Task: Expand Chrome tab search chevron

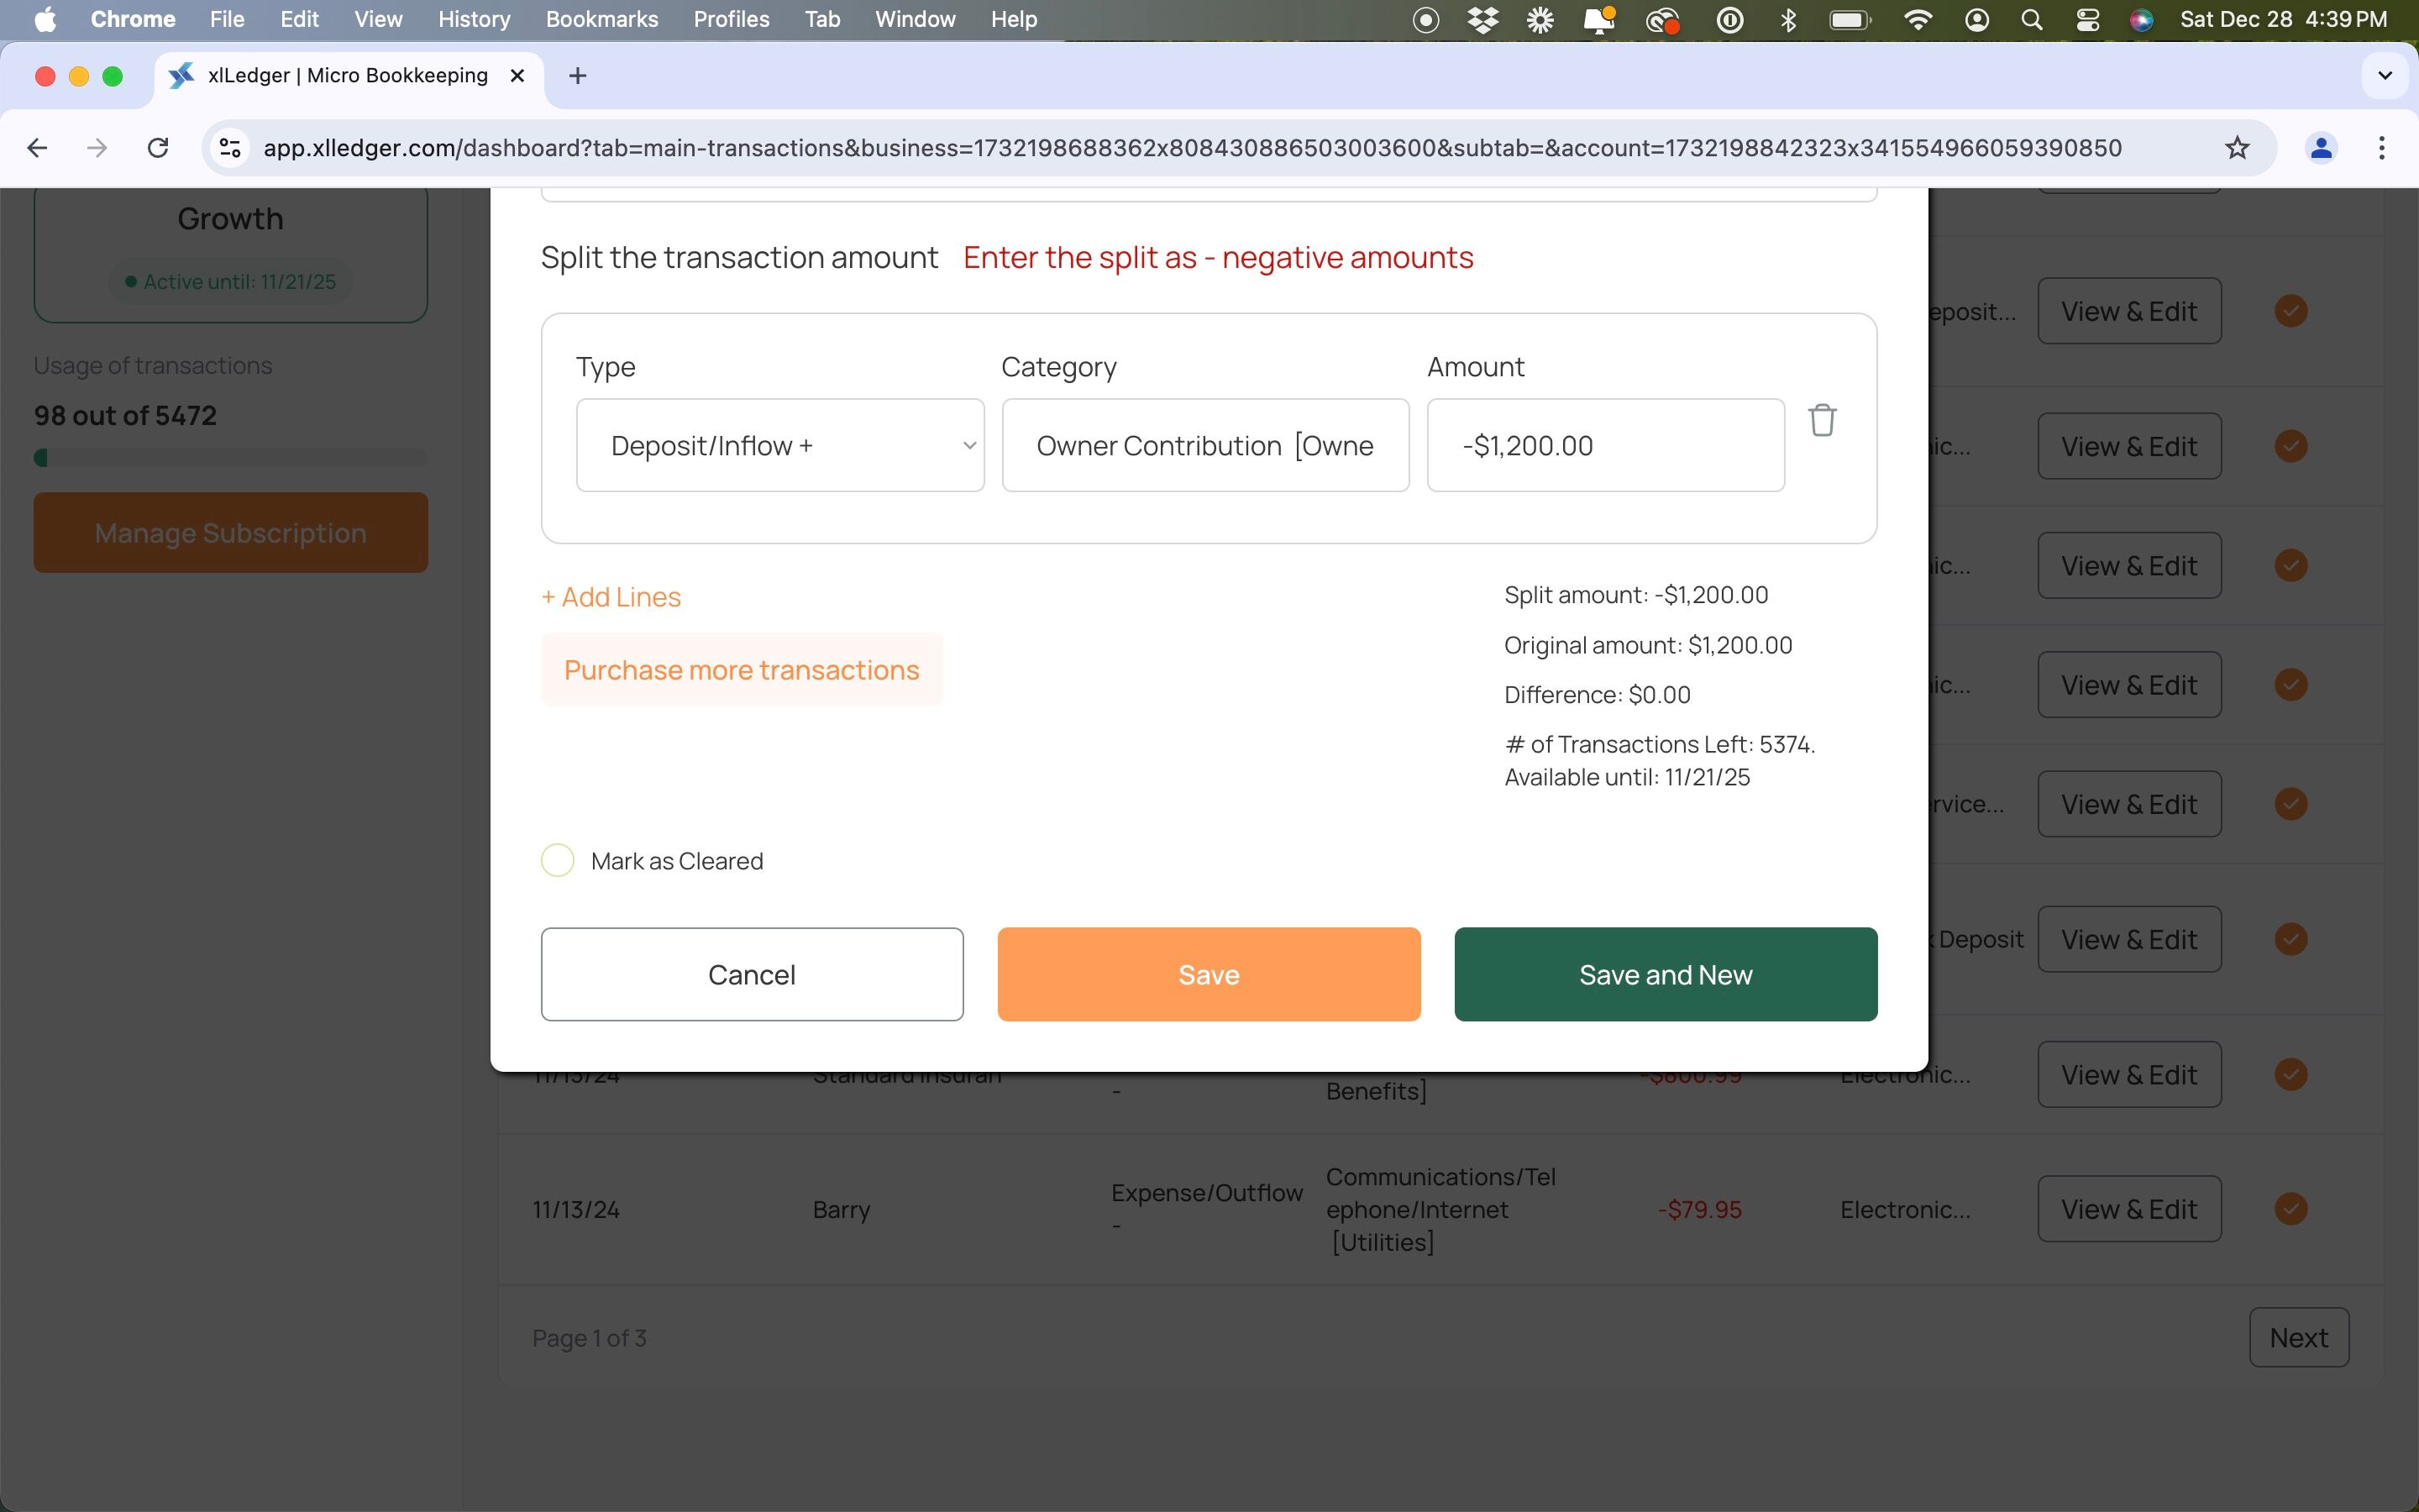Action: click(2384, 76)
